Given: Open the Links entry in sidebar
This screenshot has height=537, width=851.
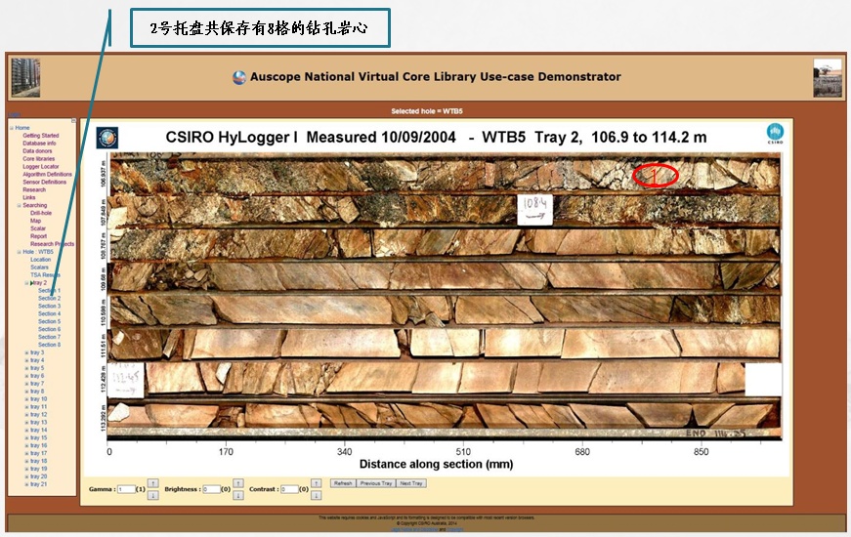Looking at the screenshot, I should coord(28,197).
